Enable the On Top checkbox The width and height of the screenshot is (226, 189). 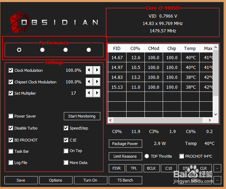pyautogui.click(x=66, y=151)
